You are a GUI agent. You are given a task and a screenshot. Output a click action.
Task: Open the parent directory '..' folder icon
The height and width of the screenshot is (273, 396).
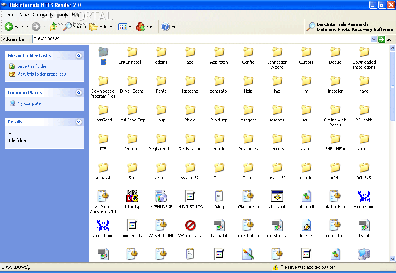coord(103,52)
